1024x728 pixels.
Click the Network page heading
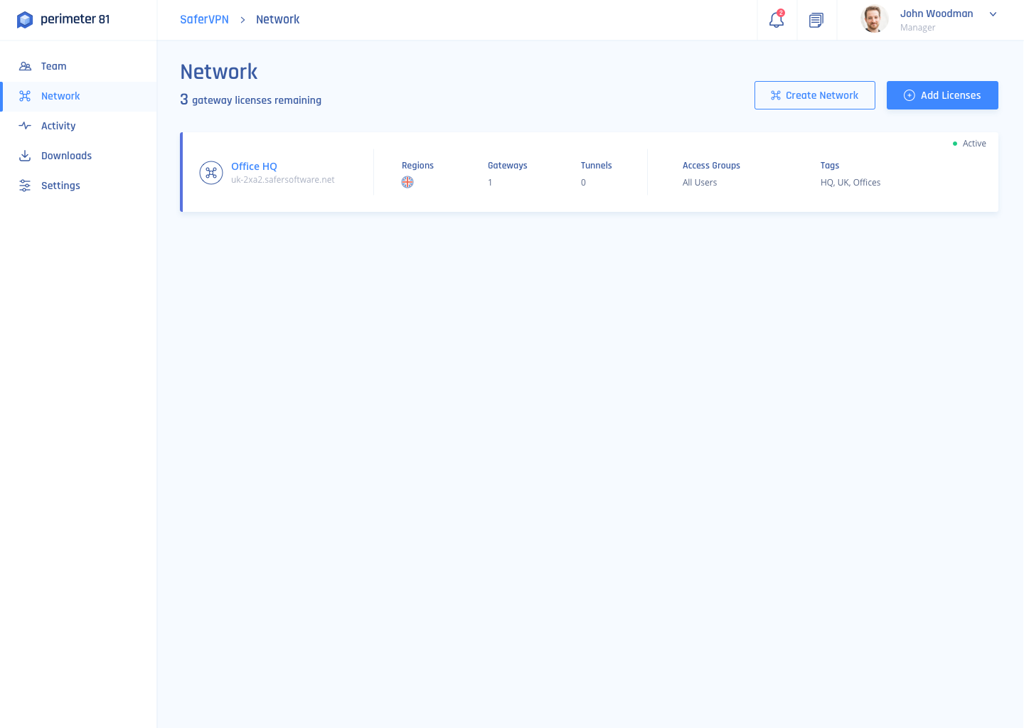[x=219, y=72]
